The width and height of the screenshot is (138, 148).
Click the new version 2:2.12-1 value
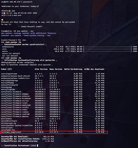click(x=54, y=132)
